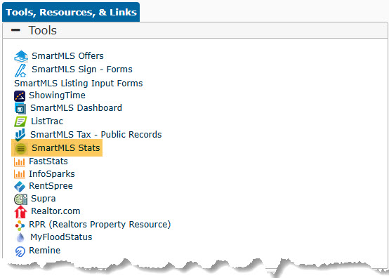Click the ShowingTime app icon
The width and height of the screenshot is (389, 278).
20,96
